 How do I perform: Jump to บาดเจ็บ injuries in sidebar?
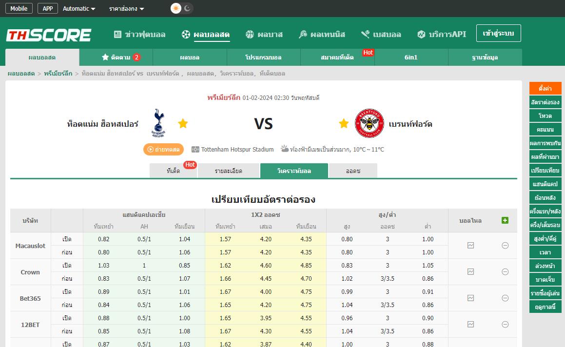click(545, 280)
